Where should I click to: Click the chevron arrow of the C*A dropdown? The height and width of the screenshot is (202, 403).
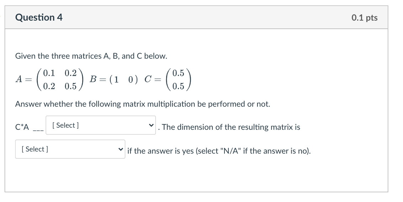[151, 126]
